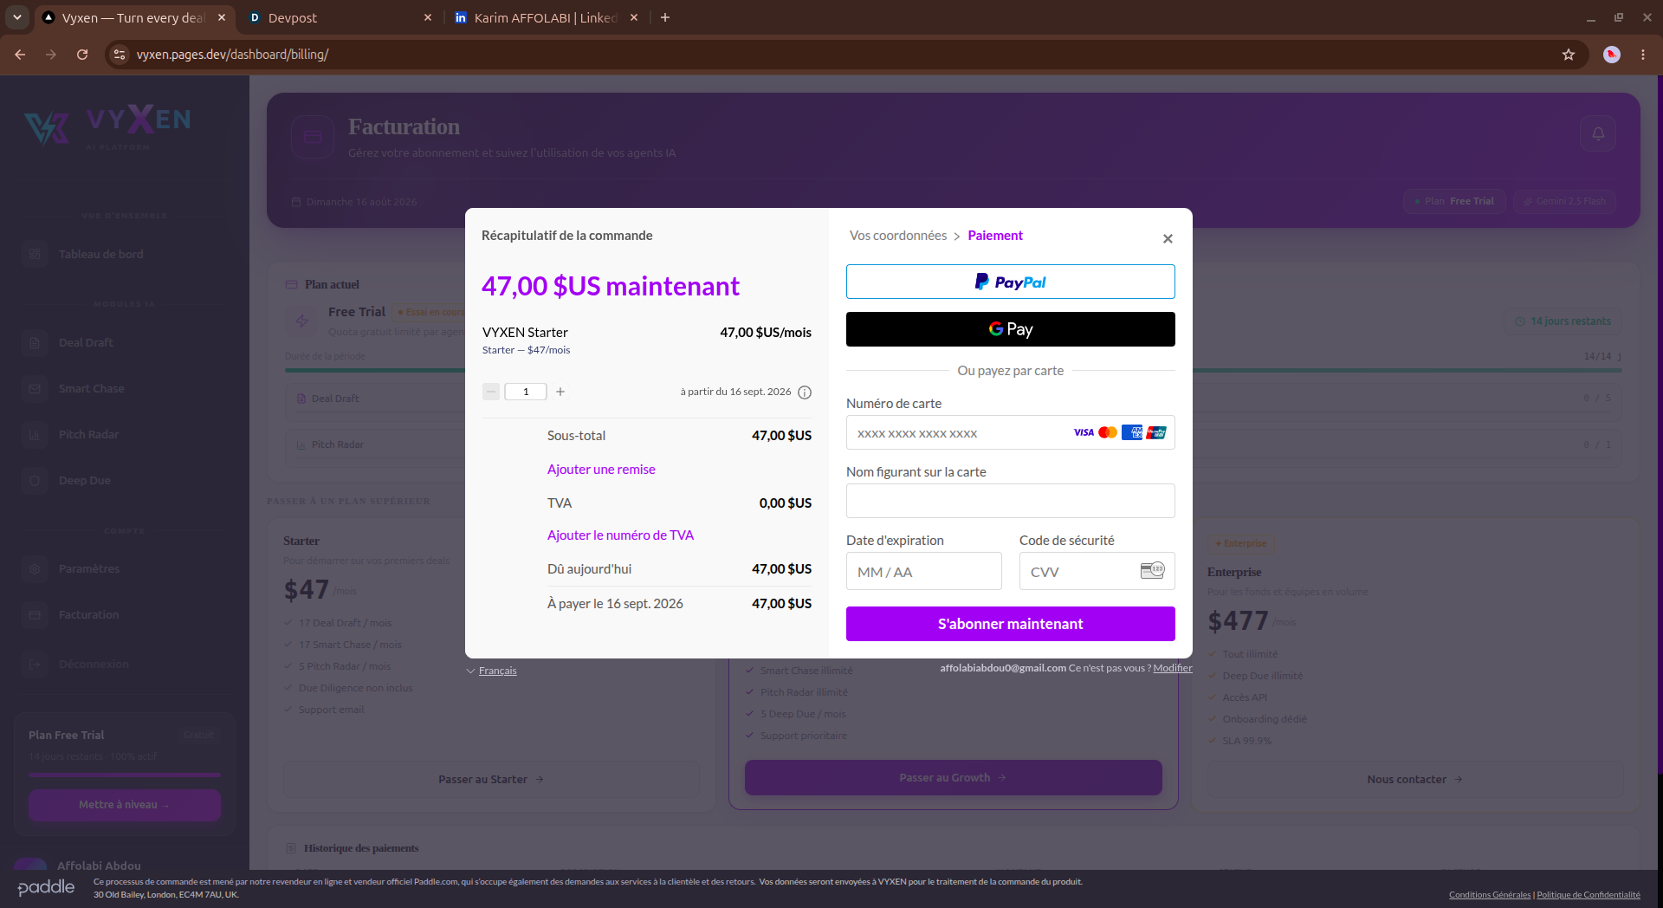
Task: Close the Devpost browser tab
Action: (x=428, y=17)
